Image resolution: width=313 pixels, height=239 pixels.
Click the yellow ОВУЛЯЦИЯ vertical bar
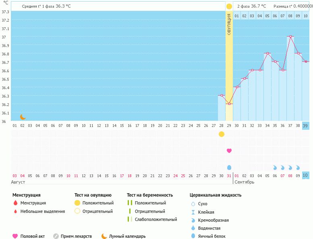[x=229, y=60]
